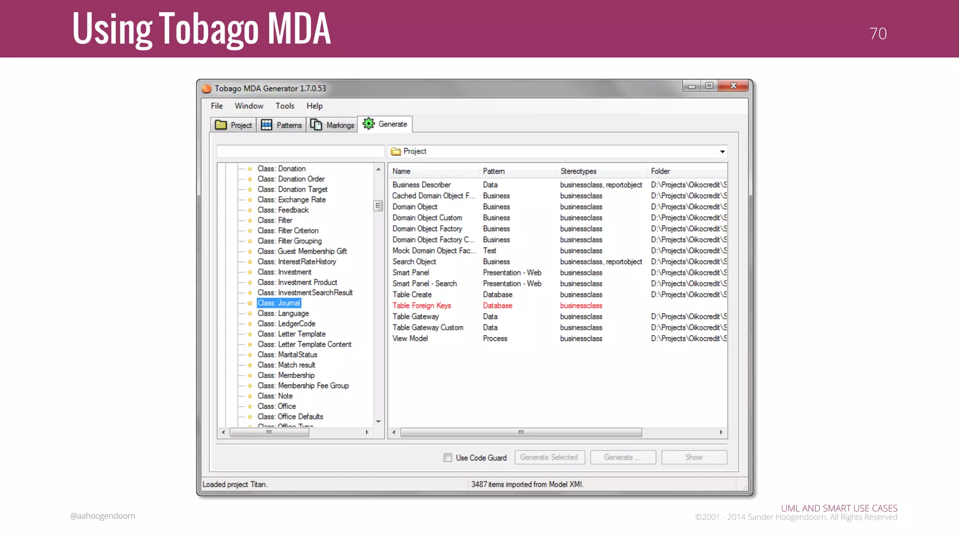Open the Window menu

(x=249, y=106)
